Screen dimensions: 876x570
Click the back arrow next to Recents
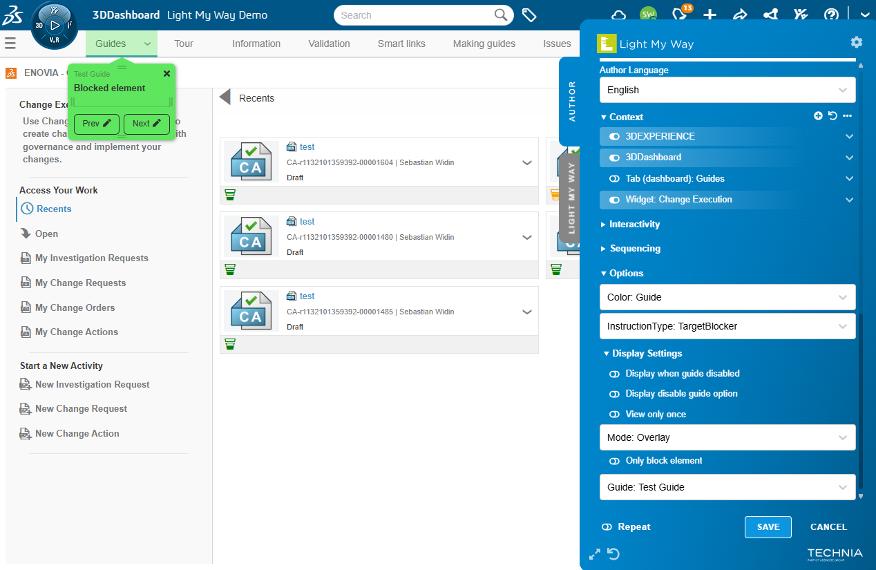pos(225,97)
